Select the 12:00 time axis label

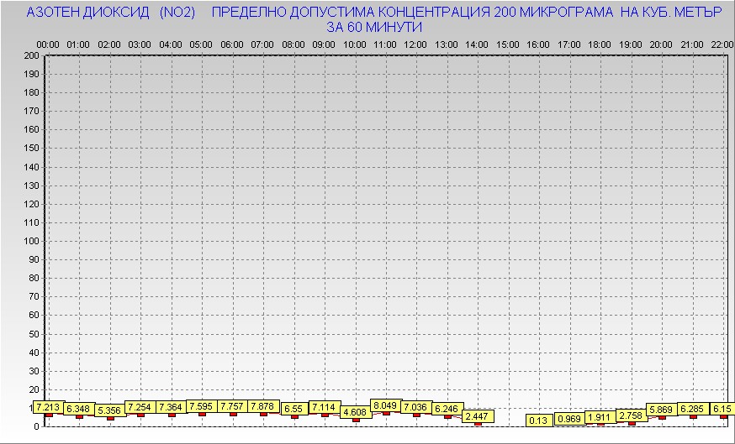pos(415,44)
